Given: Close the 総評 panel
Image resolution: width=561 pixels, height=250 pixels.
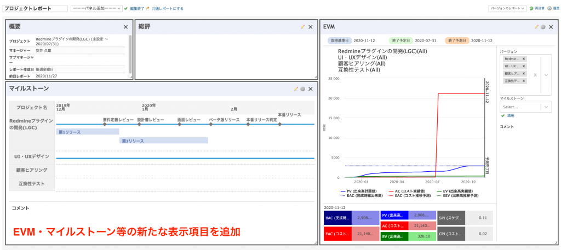Looking at the screenshot, I should pyautogui.click(x=310, y=27).
